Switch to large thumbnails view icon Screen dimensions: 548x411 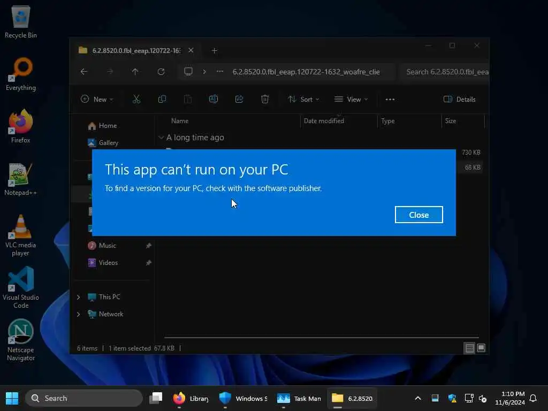pyautogui.click(x=481, y=348)
